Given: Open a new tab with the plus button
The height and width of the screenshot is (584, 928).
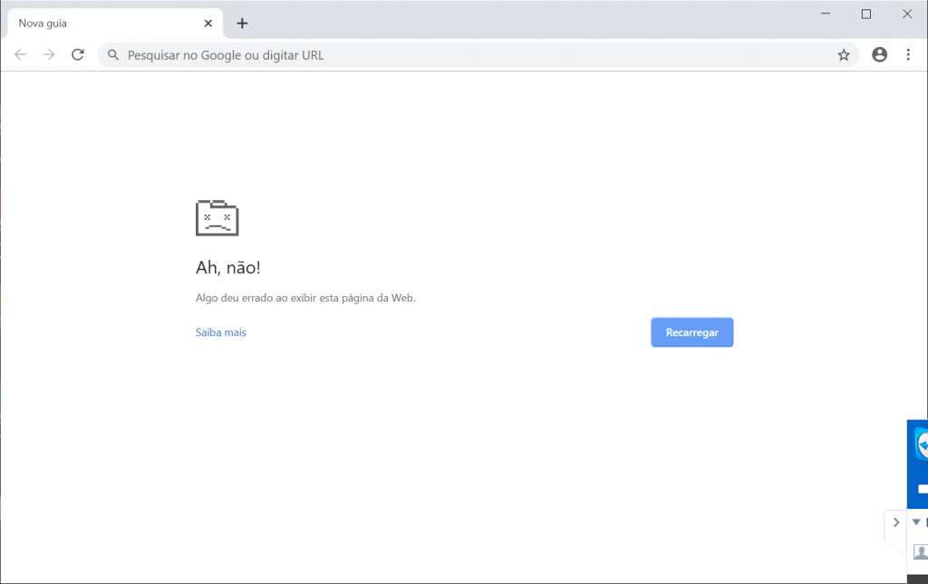Looking at the screenshot, I should (x=242, y=23).
